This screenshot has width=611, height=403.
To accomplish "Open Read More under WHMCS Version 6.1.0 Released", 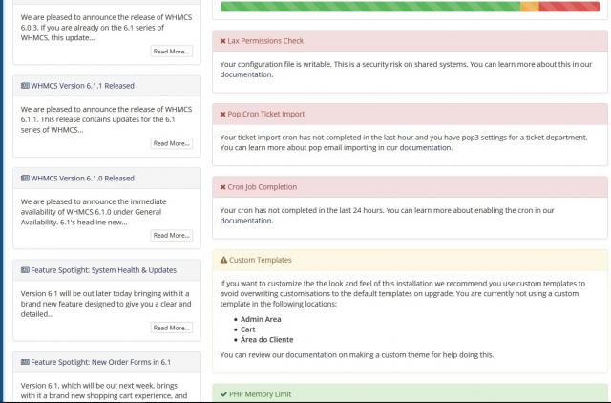I will (172, 236).
